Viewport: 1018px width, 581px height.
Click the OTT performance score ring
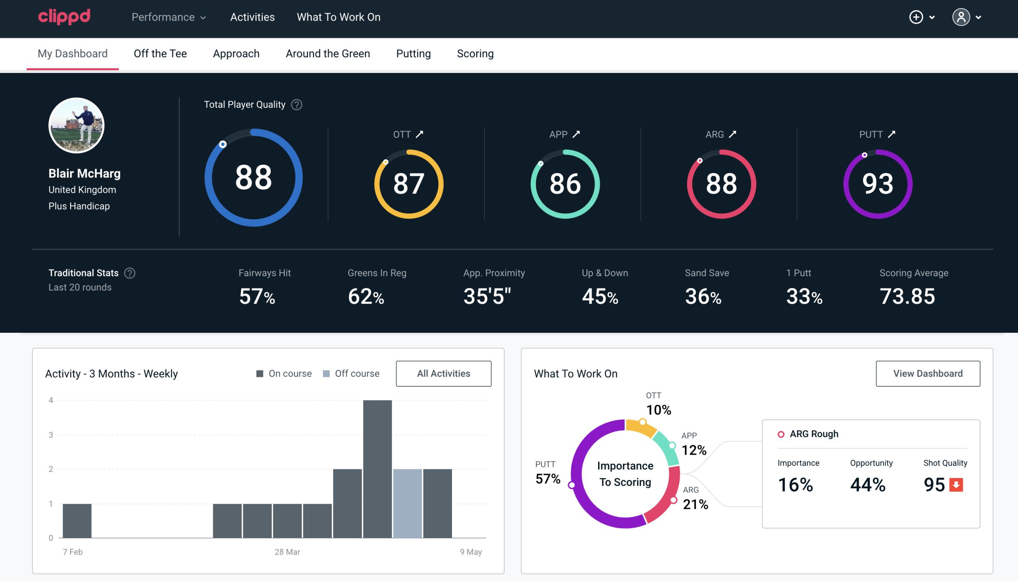pos(407,183)
